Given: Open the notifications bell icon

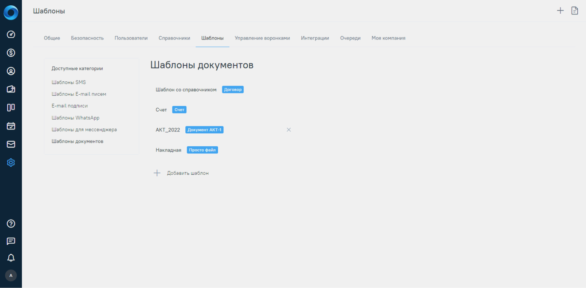Looking at the screenshot, I should pyautogui.click(x=11, y=258).
